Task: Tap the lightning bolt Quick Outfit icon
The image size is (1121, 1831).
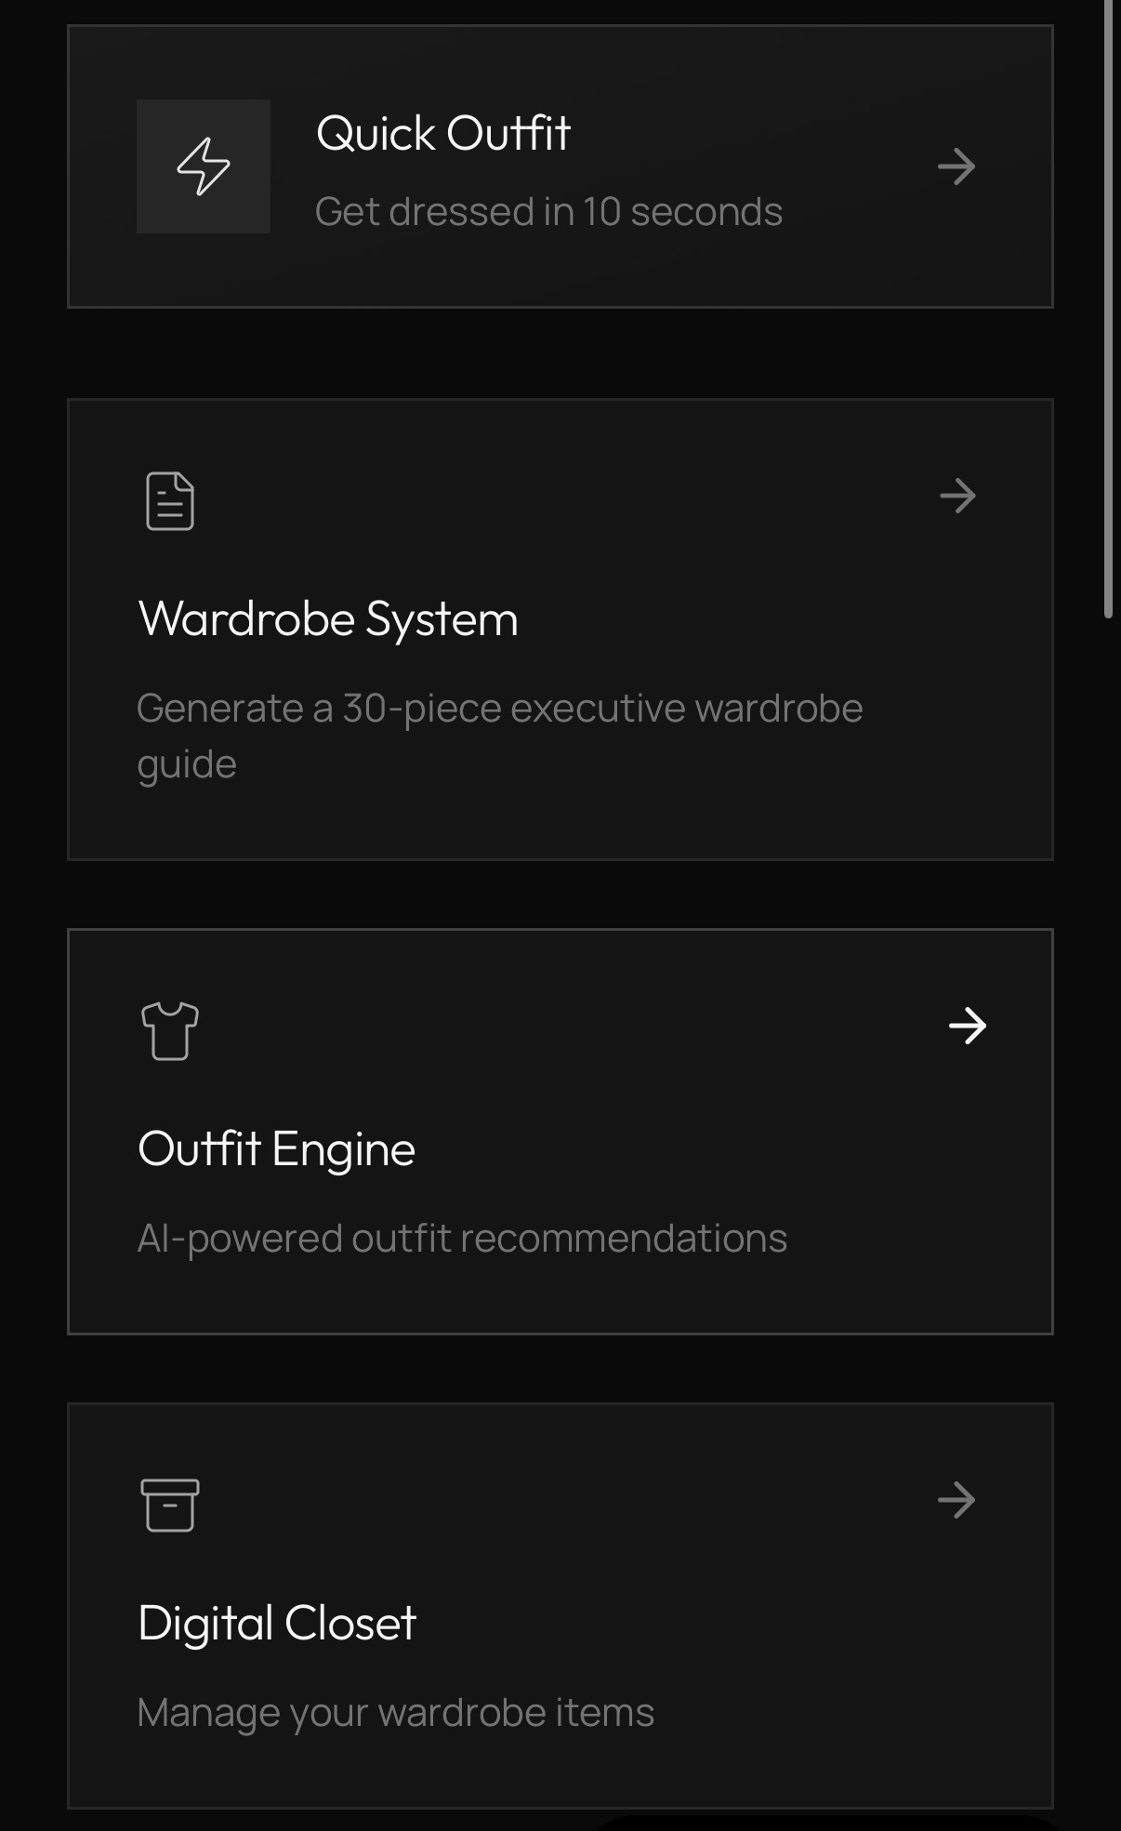Action: click(x=204, y=166)
